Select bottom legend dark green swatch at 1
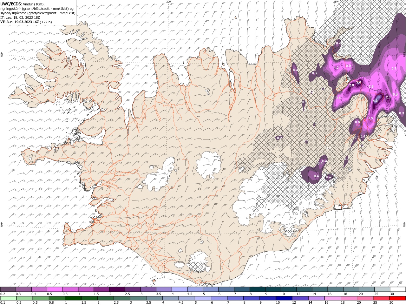 point(73,298)
